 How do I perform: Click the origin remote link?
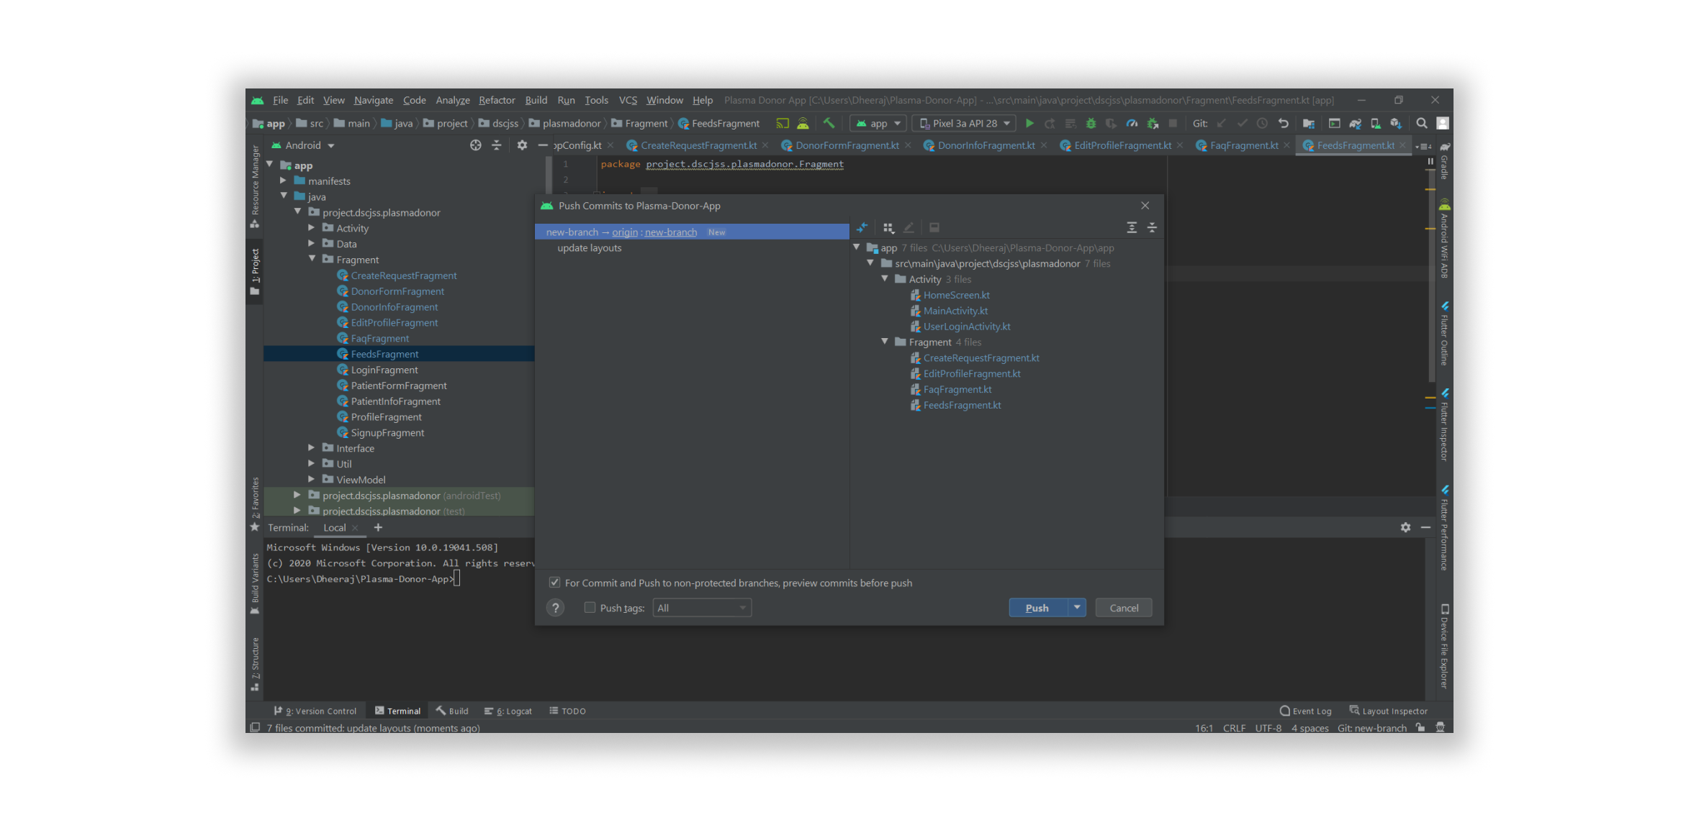pyautogui.click(x=624, y=232)
